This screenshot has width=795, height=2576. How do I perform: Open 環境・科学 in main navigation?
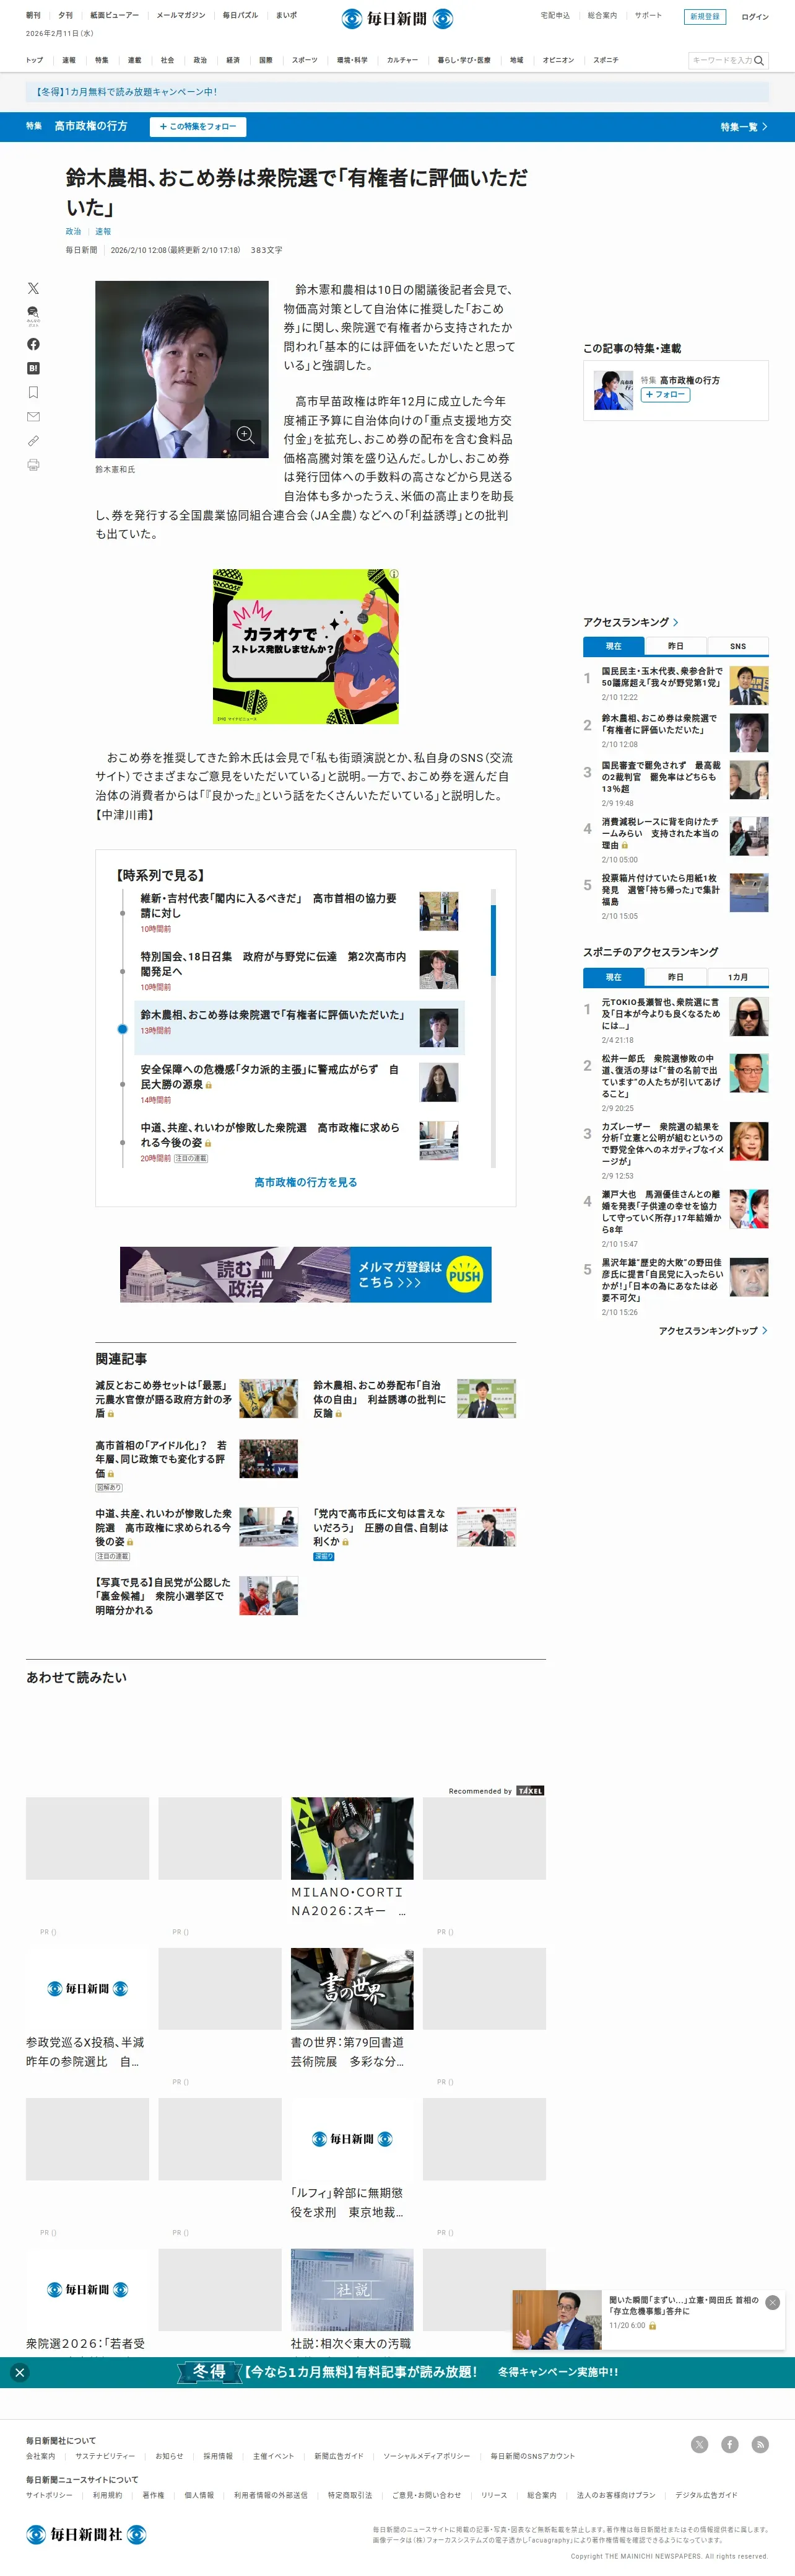click(352, 60)
